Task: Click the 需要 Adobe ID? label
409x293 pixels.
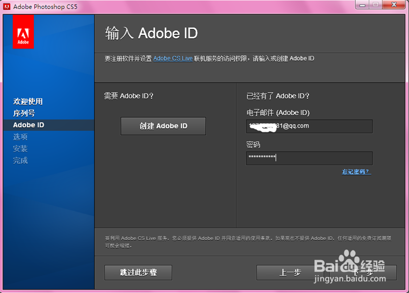Action: pyautogui.click(x=129, y=96)
